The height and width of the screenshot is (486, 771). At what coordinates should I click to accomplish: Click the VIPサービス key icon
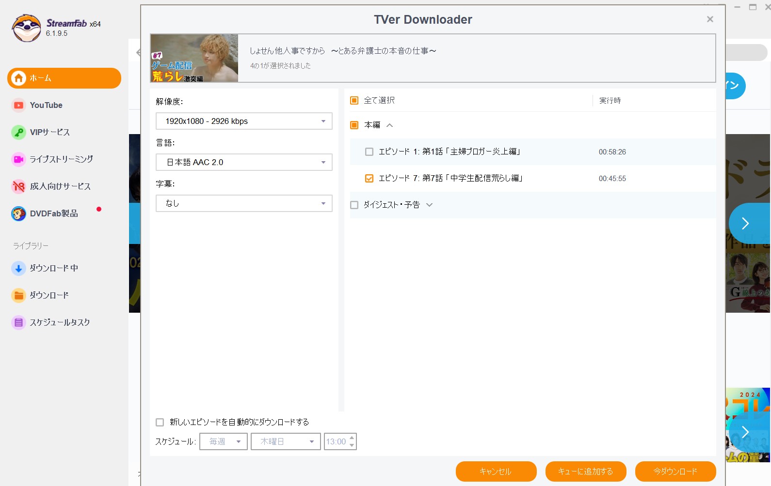pos(18,132)
